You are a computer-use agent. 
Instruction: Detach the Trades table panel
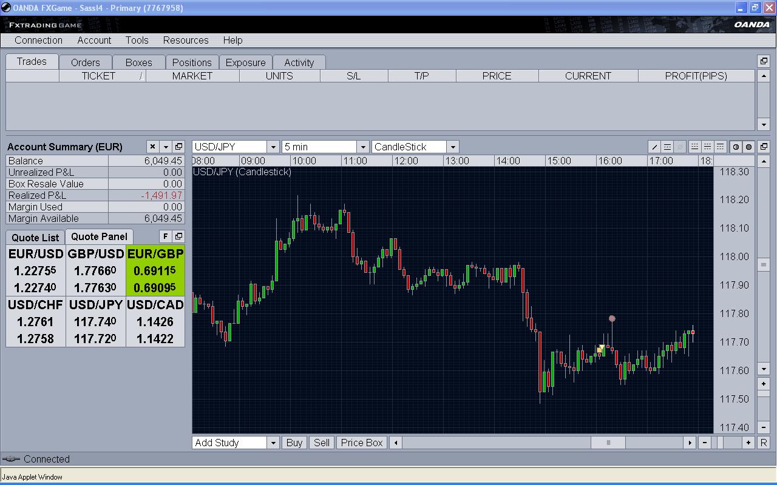click(x=764, y=61)
